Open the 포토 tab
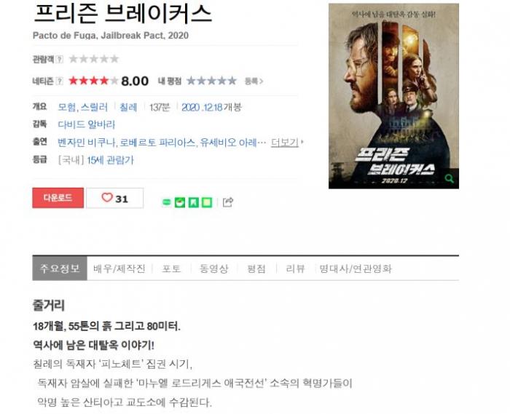The width and height of the screenshot is (510, 414). pyautogui.click(x=171, y=268)
